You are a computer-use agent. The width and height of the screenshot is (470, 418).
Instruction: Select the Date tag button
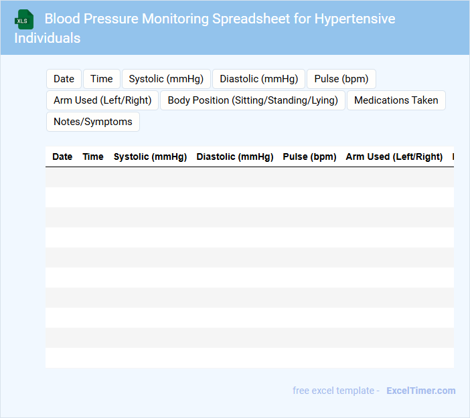64,79
